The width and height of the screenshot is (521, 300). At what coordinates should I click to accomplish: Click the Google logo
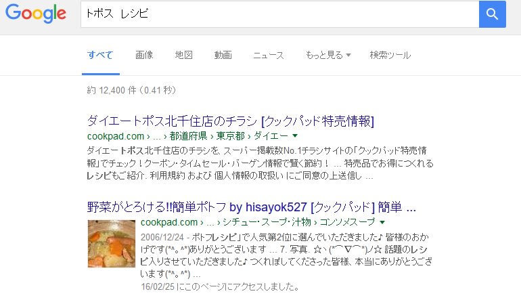tap(36, 14)
